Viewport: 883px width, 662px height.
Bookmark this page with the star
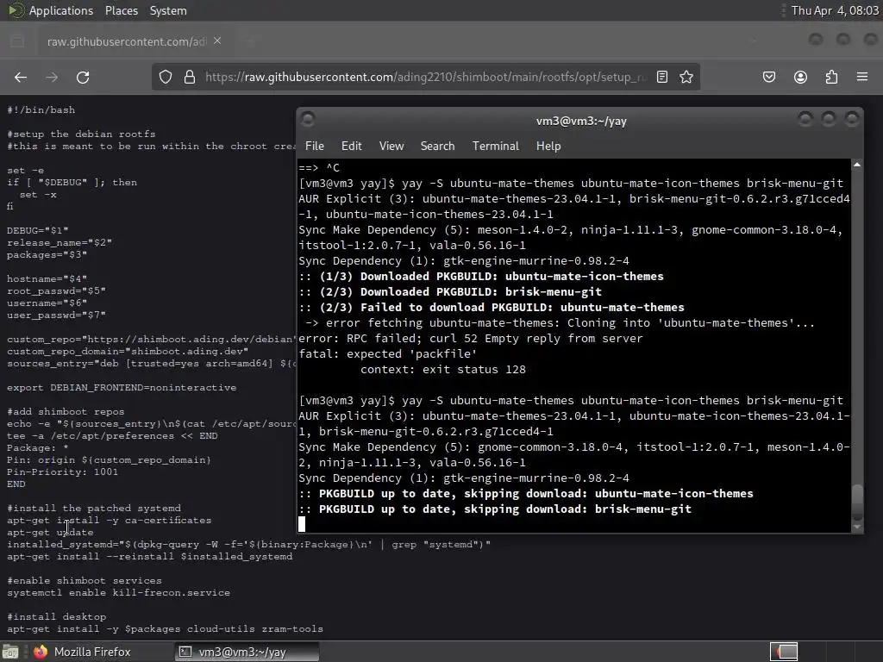[x=686, y=77]
